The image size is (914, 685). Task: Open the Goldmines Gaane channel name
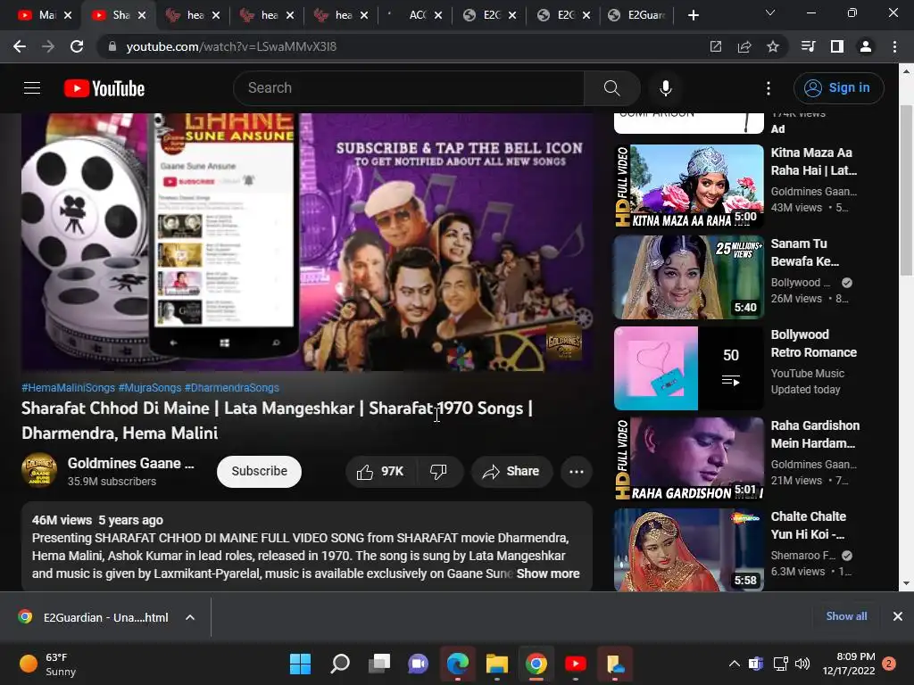130,463
